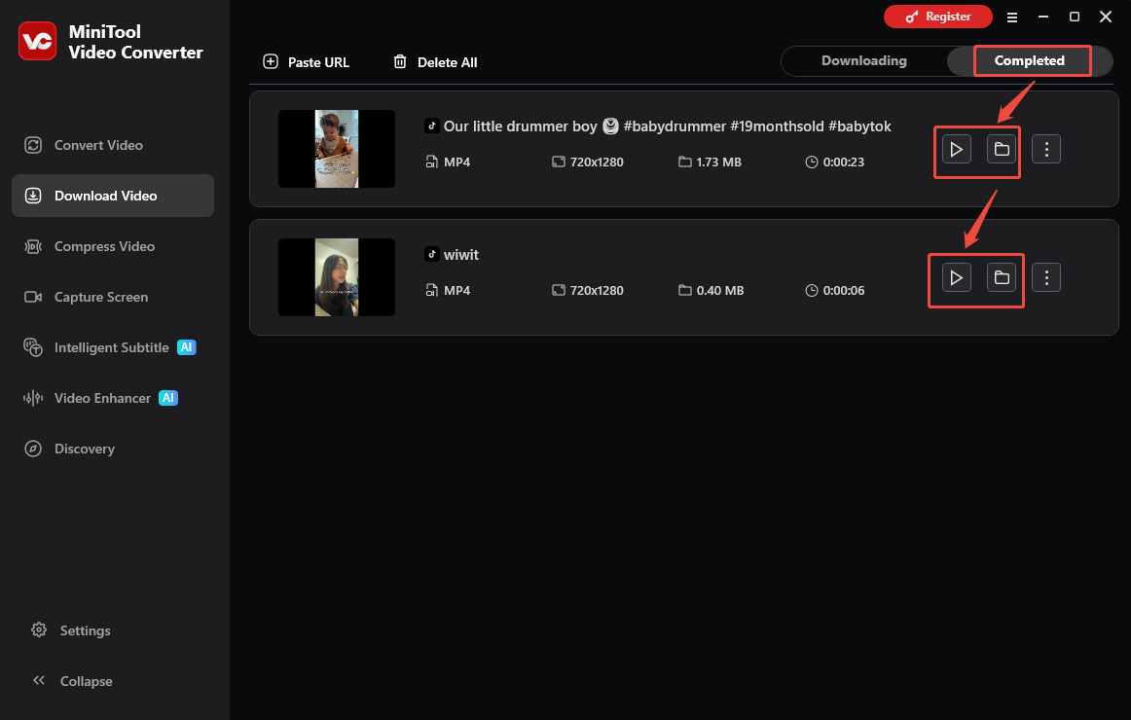Open more options for drummer boy video
The image size is (1131, 720).
click(1046, 149)
